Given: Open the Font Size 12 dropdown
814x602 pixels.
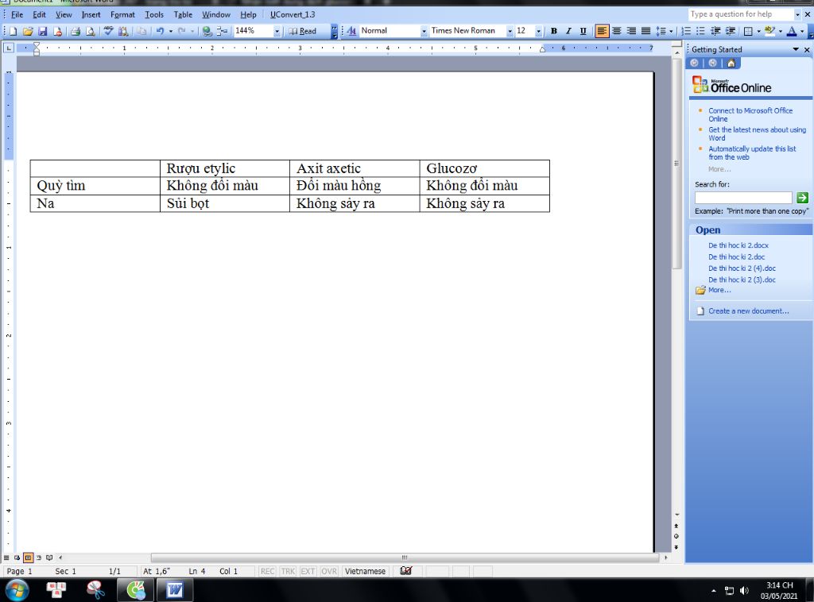Looking at the screenshot, I should [x=538, y=31].
